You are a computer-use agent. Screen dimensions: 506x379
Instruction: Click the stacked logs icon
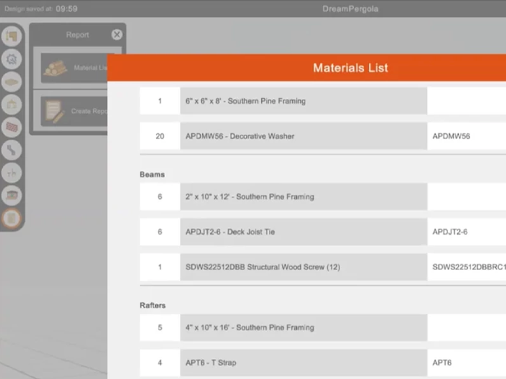pyautogui.click(x=56, y=68)
